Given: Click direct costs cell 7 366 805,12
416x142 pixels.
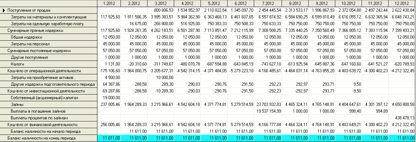Looking at the screenshot, I should pyautogui.click(x=348, y=31).
